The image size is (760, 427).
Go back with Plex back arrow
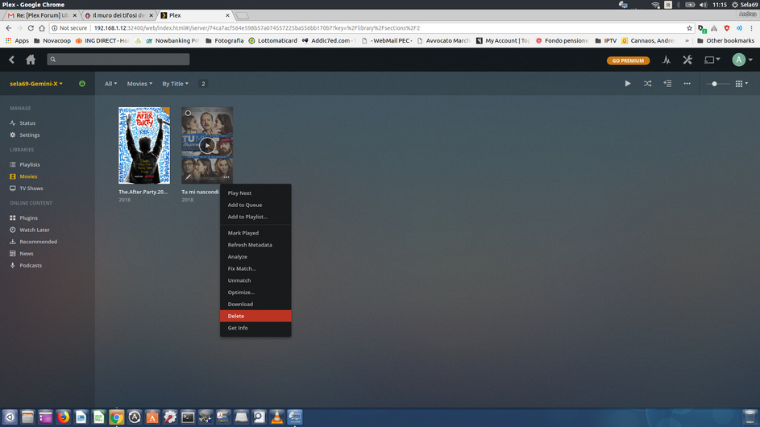[11, 60]
